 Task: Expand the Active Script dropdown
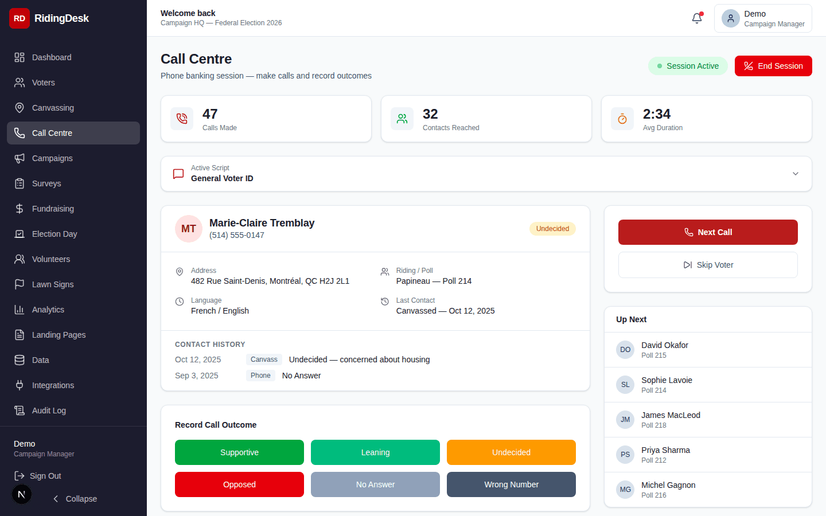[x=795, y=174]
